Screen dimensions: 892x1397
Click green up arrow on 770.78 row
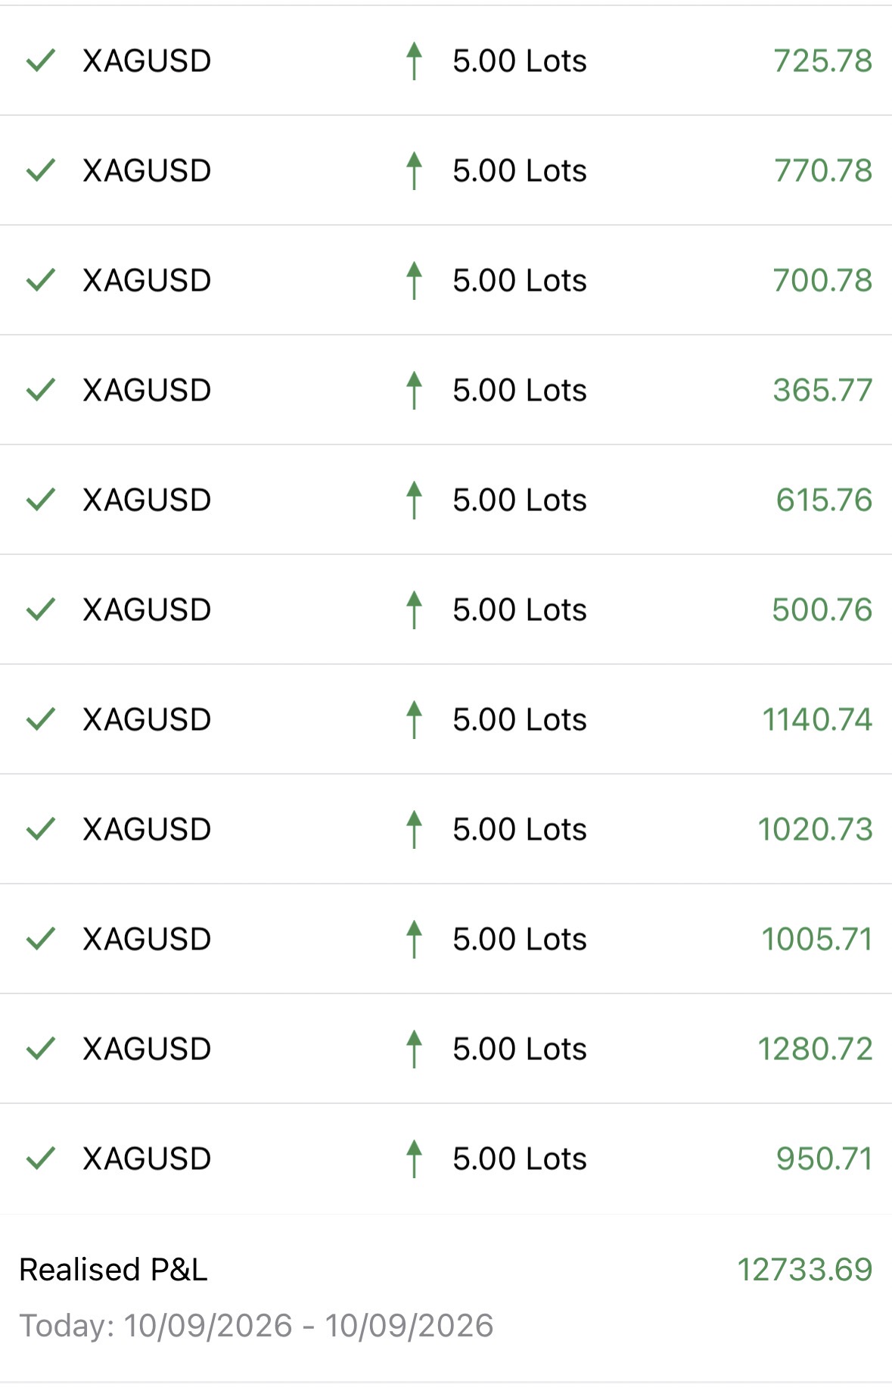(x=414, y=170)
